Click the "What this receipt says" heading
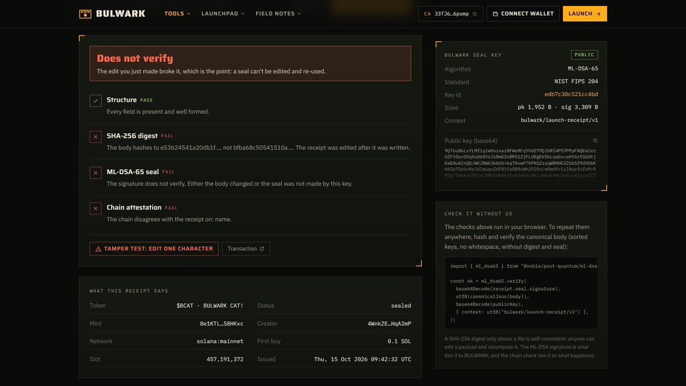Viewport: 686px width, 386px height. [129, 291]
